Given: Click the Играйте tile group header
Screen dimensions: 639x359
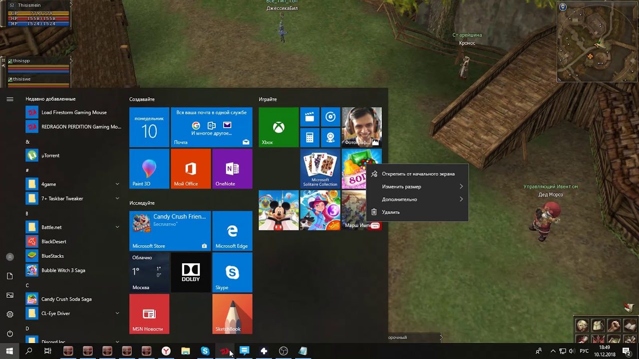Looking at the screenshot, I should point(268,99).
